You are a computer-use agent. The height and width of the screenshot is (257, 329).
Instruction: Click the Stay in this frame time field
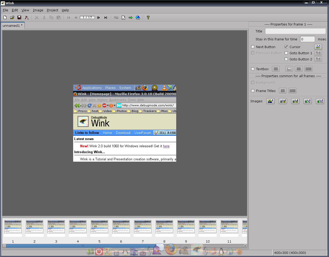pyautogui.click(x=308, y=39)
